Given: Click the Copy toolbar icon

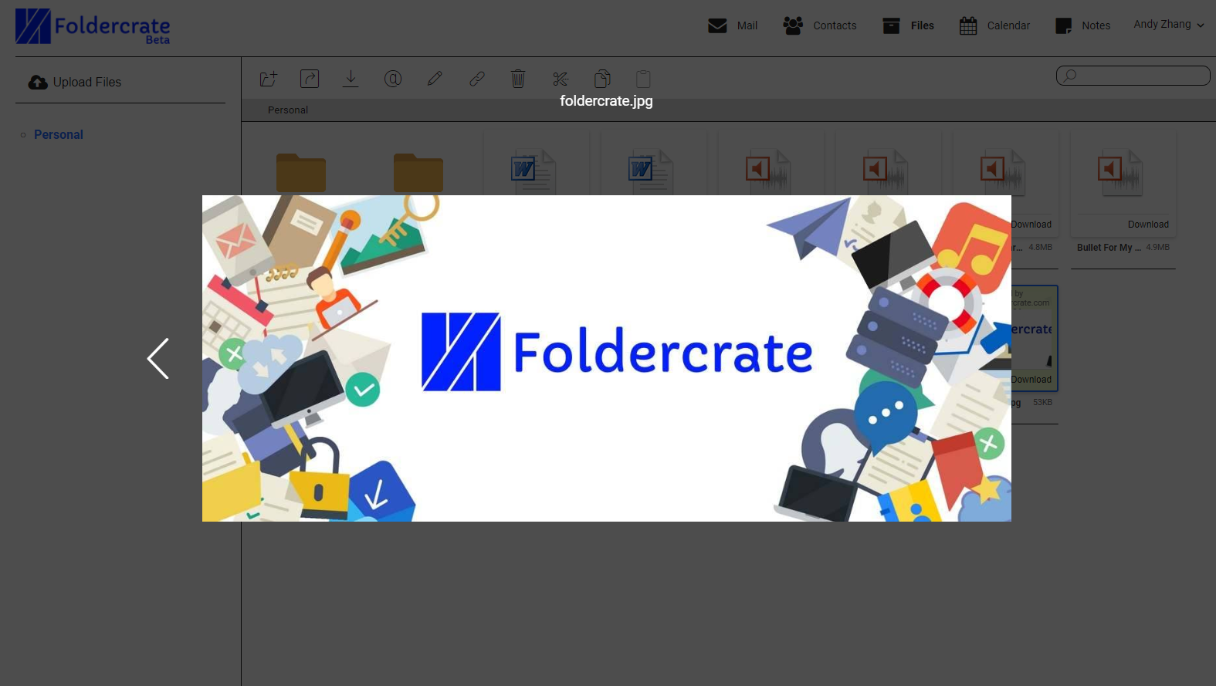Looking at the screenshot, I should click(x=602, y=79).
